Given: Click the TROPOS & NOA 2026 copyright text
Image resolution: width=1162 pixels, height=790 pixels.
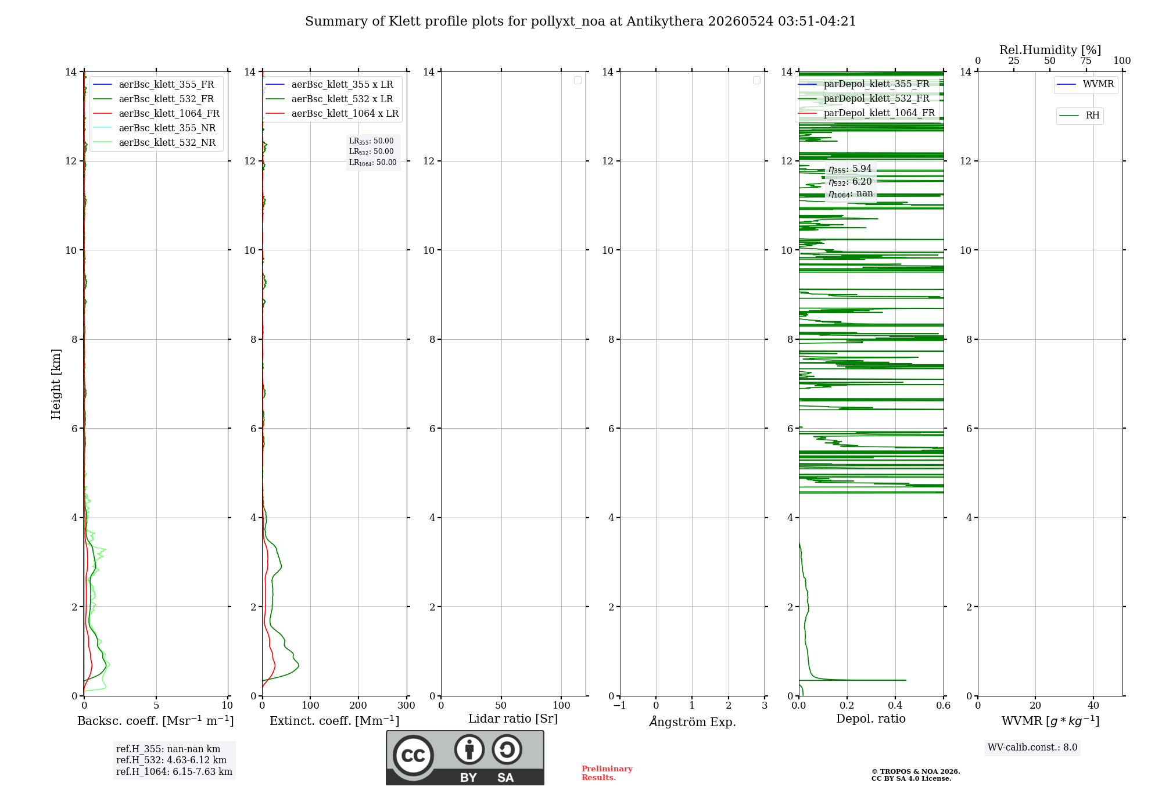Looking at the screenshot, I should point(916,771).
